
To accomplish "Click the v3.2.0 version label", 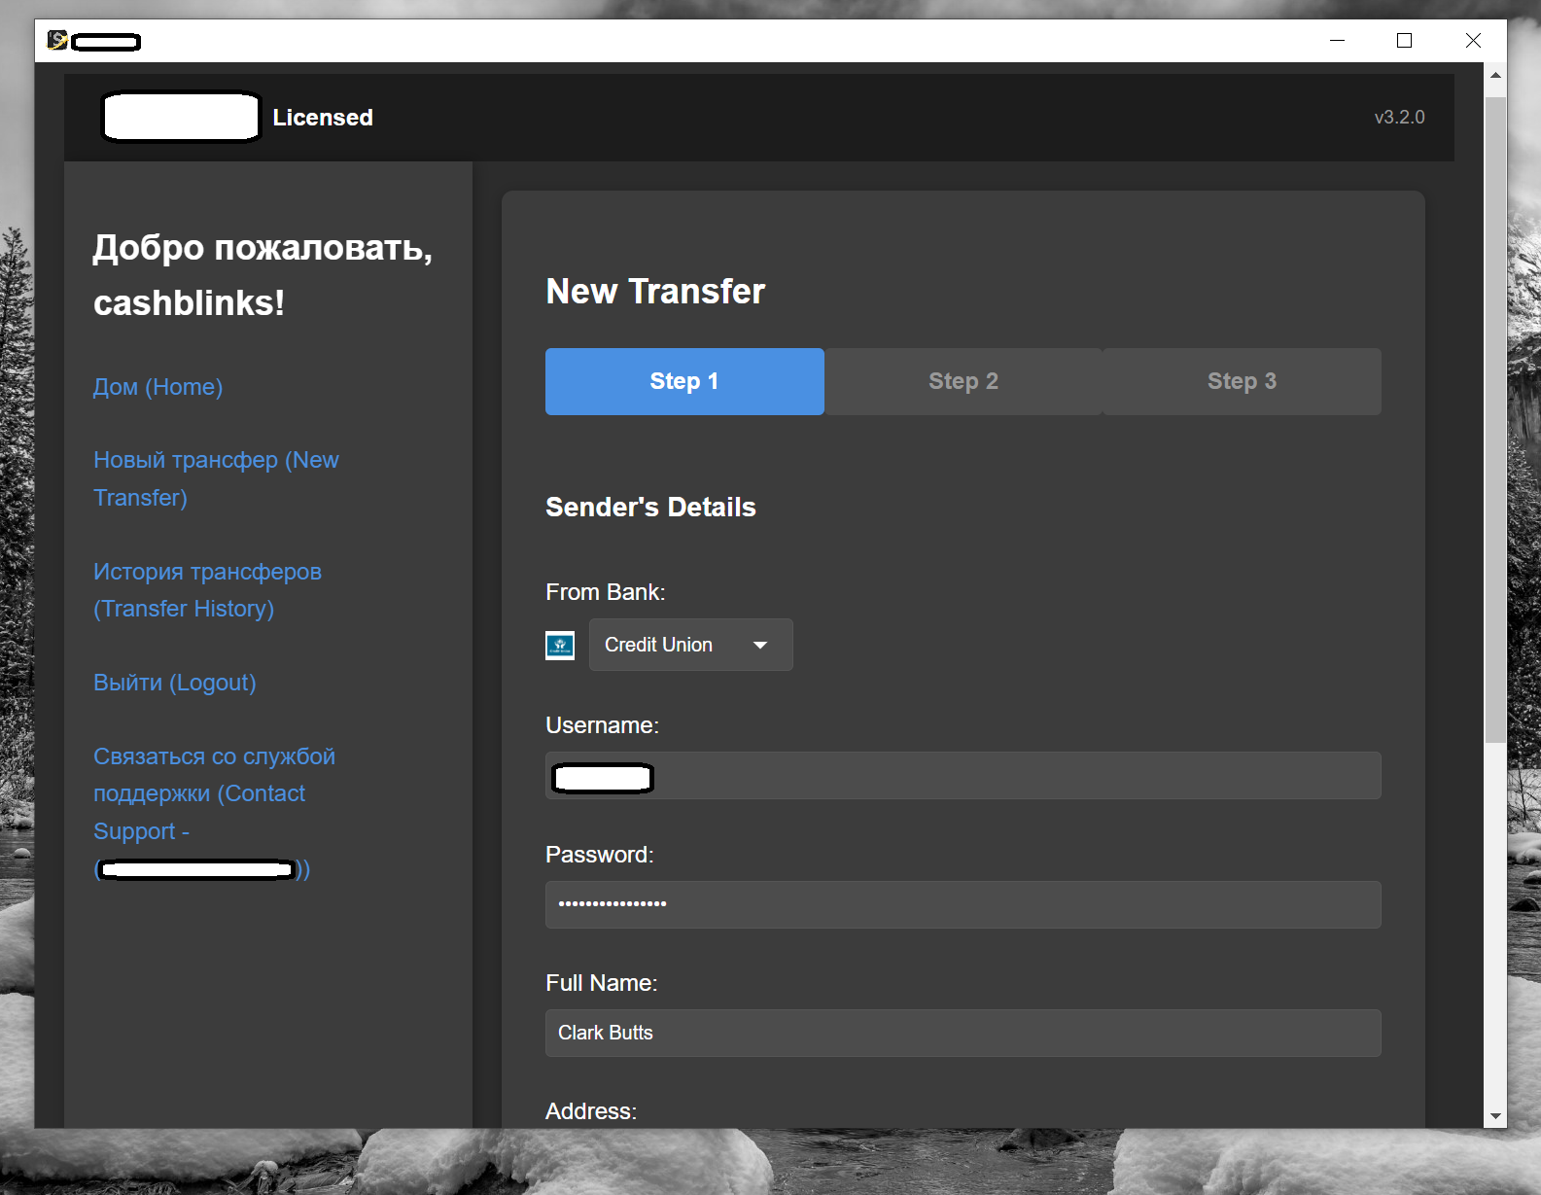I will coord(1399,117).
